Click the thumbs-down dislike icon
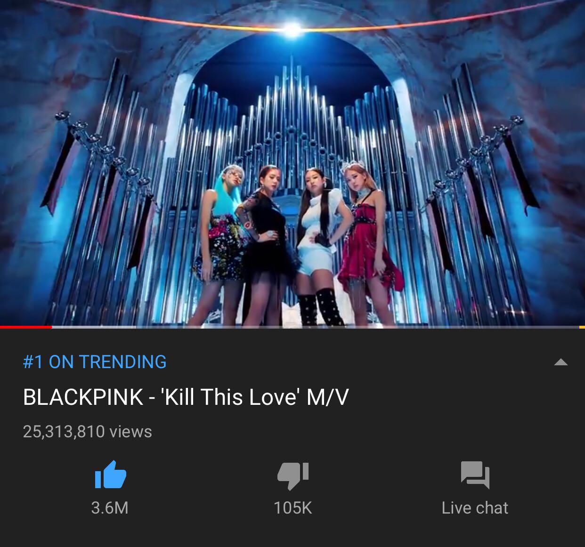Screen dimensions: 585x547 [293, 475]
